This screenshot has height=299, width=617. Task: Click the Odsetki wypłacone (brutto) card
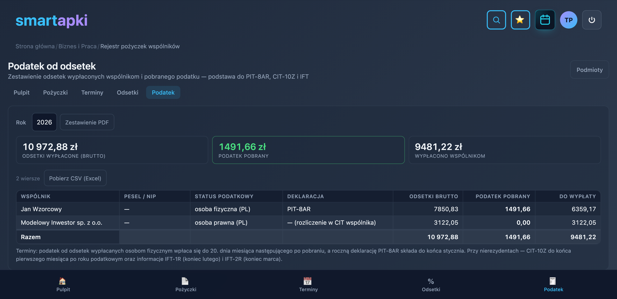(112, 150)
